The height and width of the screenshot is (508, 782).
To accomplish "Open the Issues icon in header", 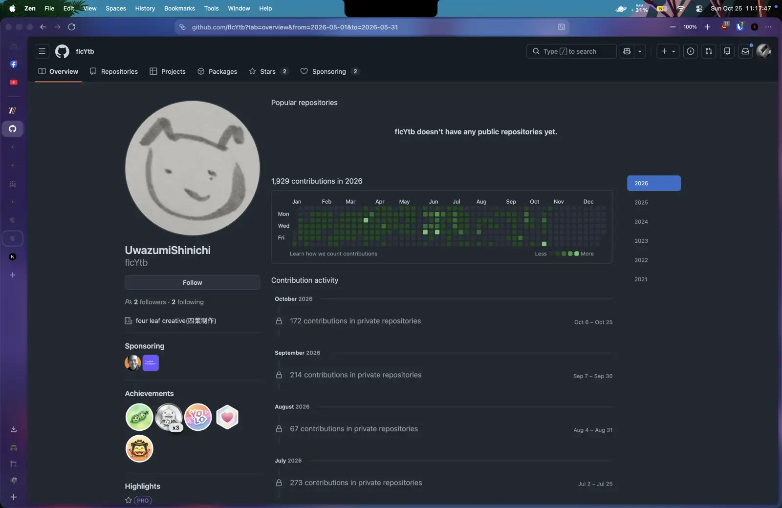I will [x=690, y=51].
